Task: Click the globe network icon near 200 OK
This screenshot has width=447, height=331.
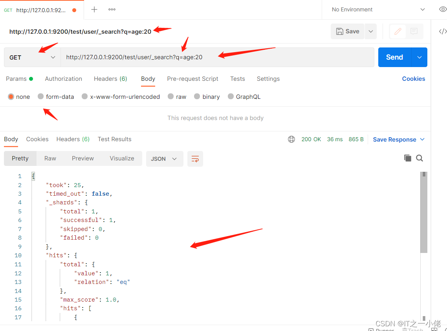Action: [x=291, y=139]
